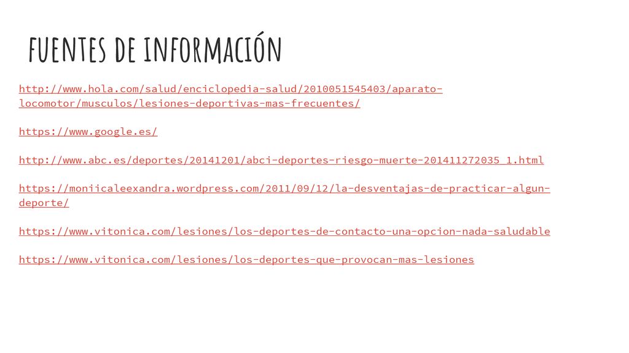Click 2010051545403 in the hola.com URL

344,89
